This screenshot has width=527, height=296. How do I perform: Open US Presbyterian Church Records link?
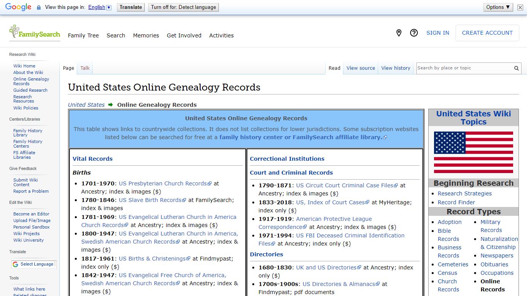pos(165,183)
